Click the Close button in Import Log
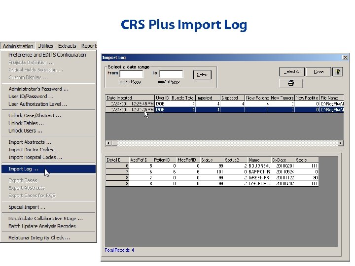The width and height of the screenshot is (355, 266). [x=319, y=72]
